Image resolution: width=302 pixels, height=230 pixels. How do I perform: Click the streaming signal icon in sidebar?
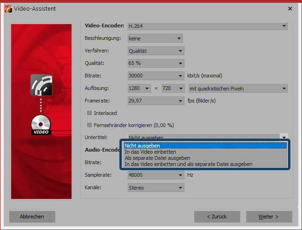click(x=41, y=84)
